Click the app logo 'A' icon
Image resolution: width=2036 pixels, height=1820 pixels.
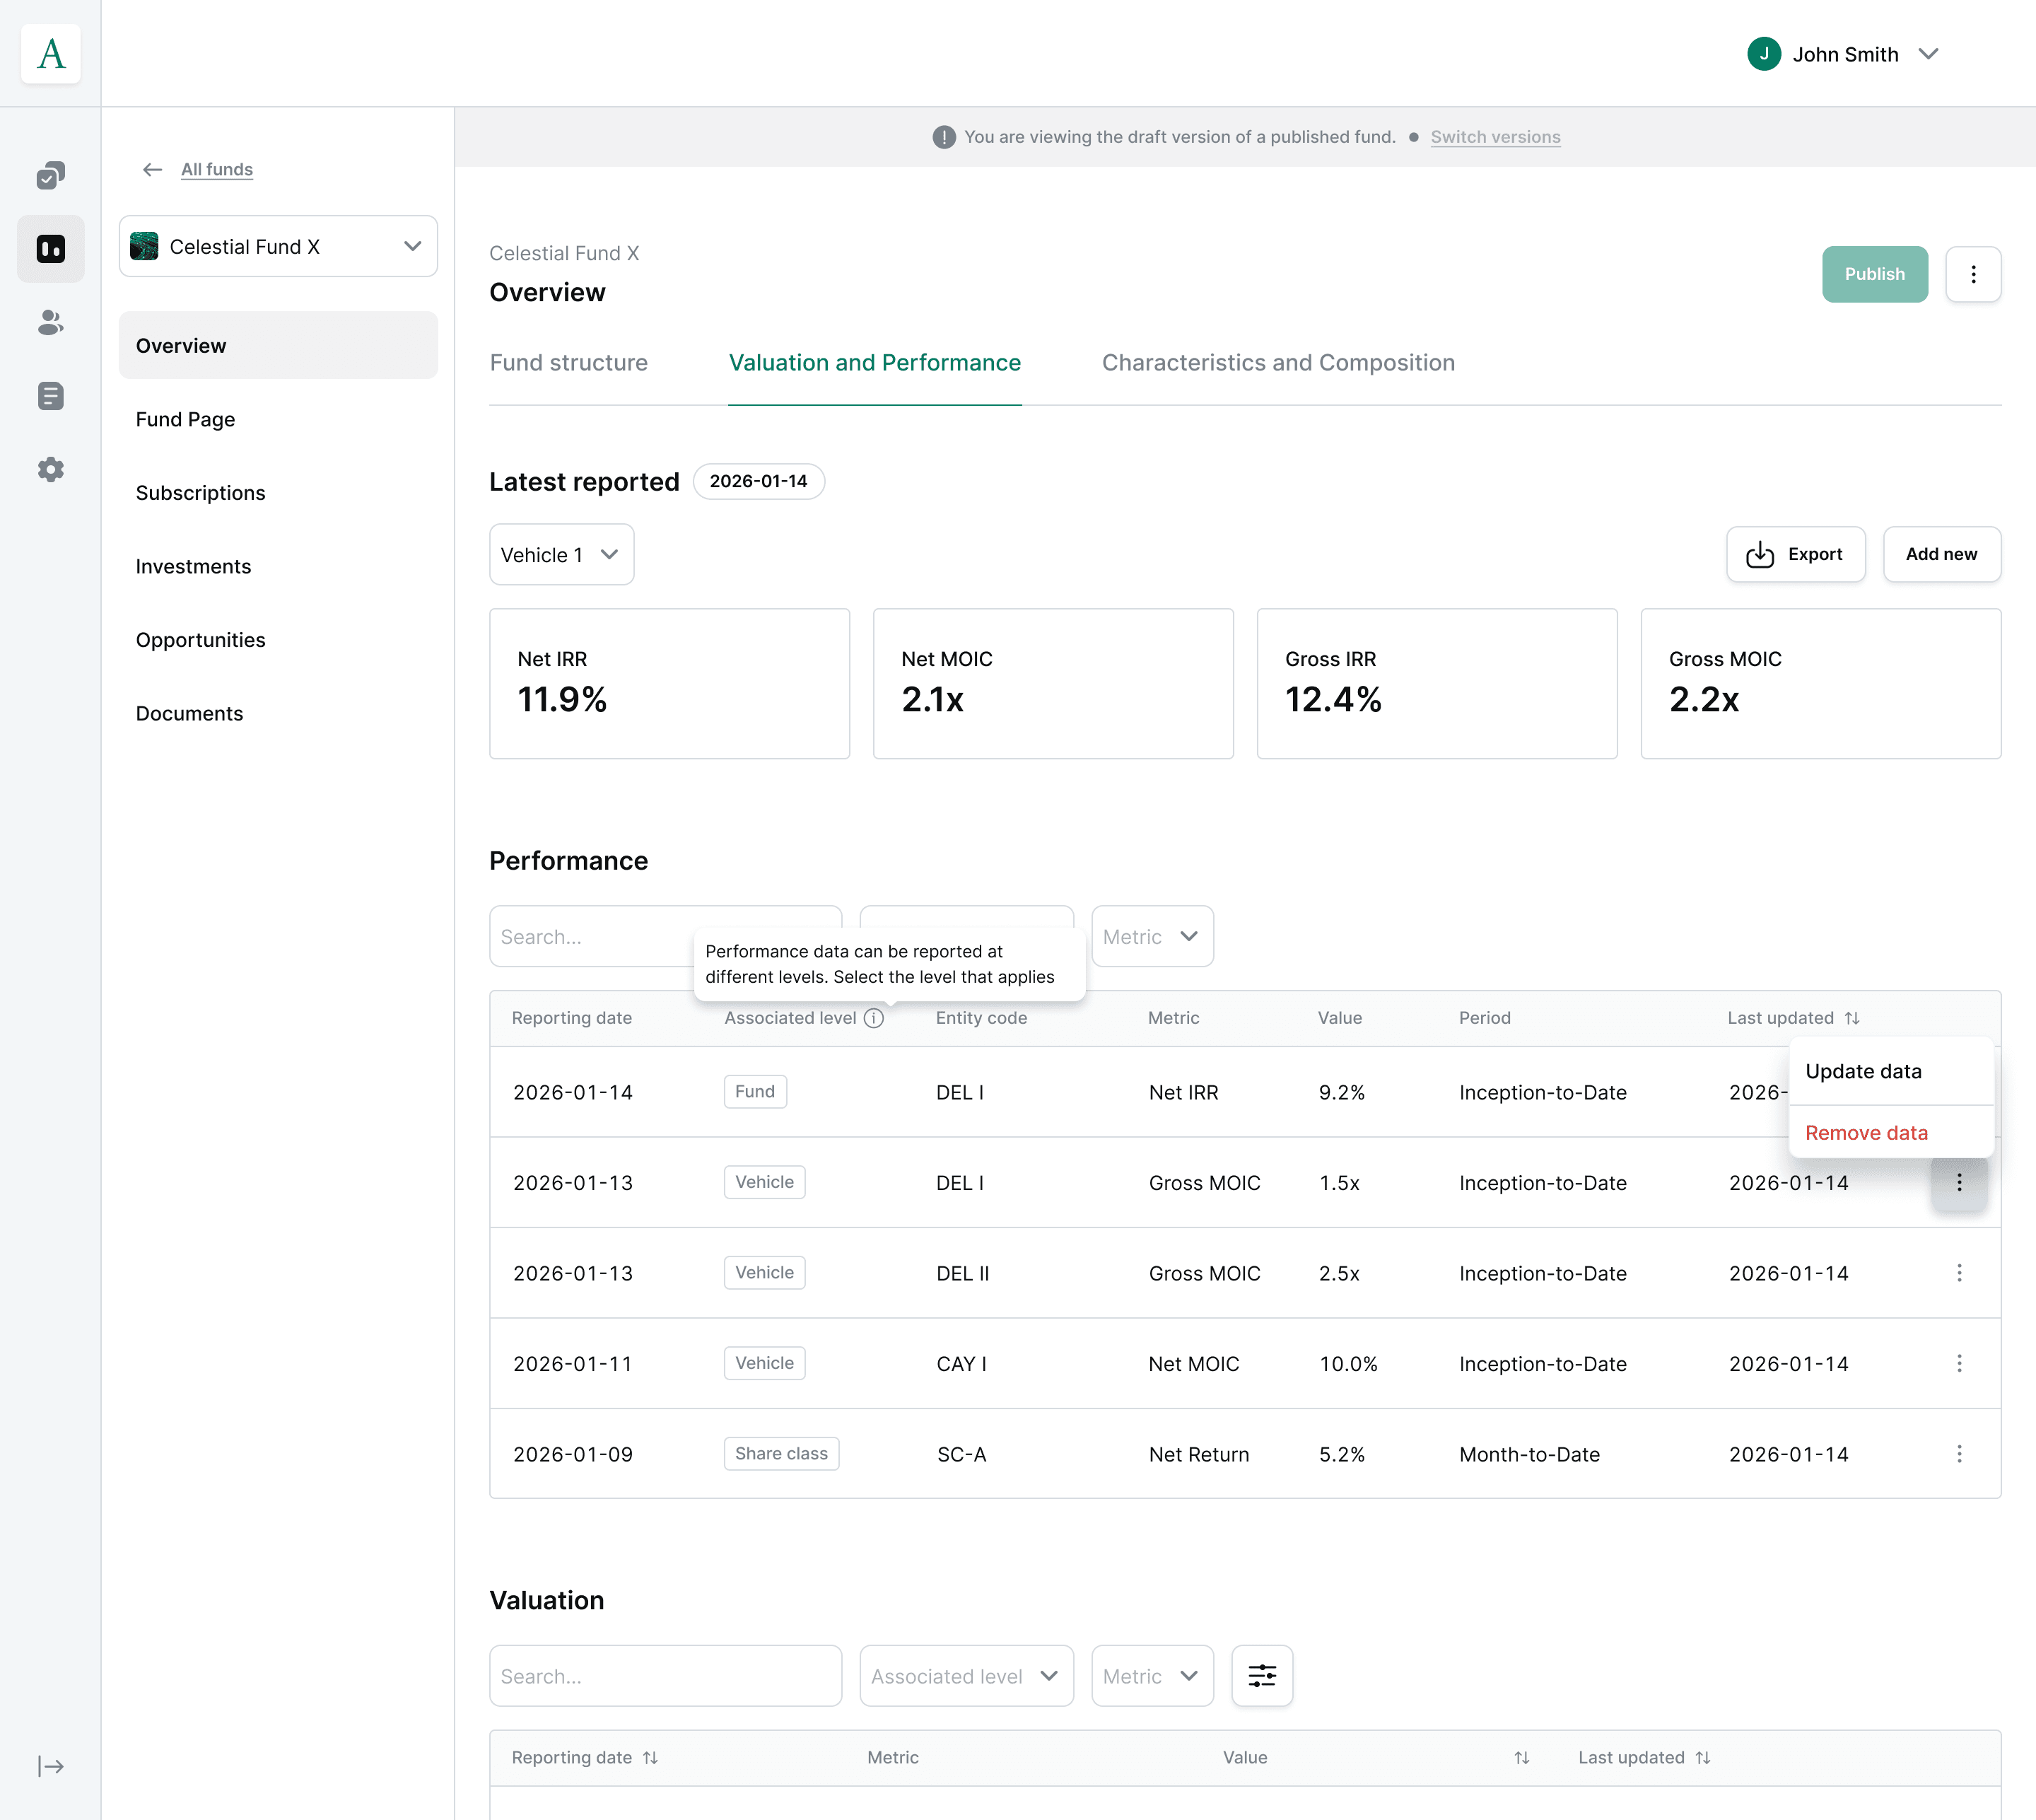pyautogui.click(x=51, y=54)
